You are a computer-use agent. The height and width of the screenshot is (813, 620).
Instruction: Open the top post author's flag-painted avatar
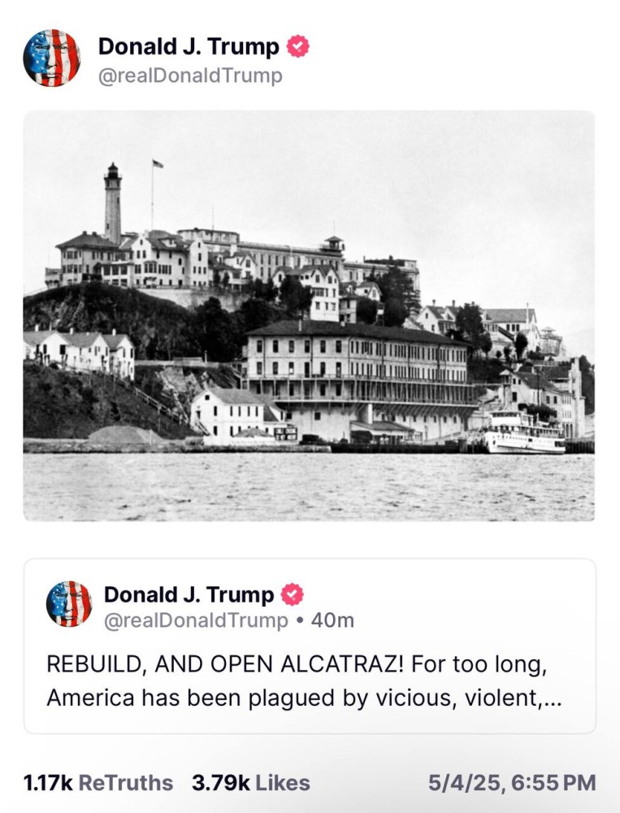tap(51, 58)
